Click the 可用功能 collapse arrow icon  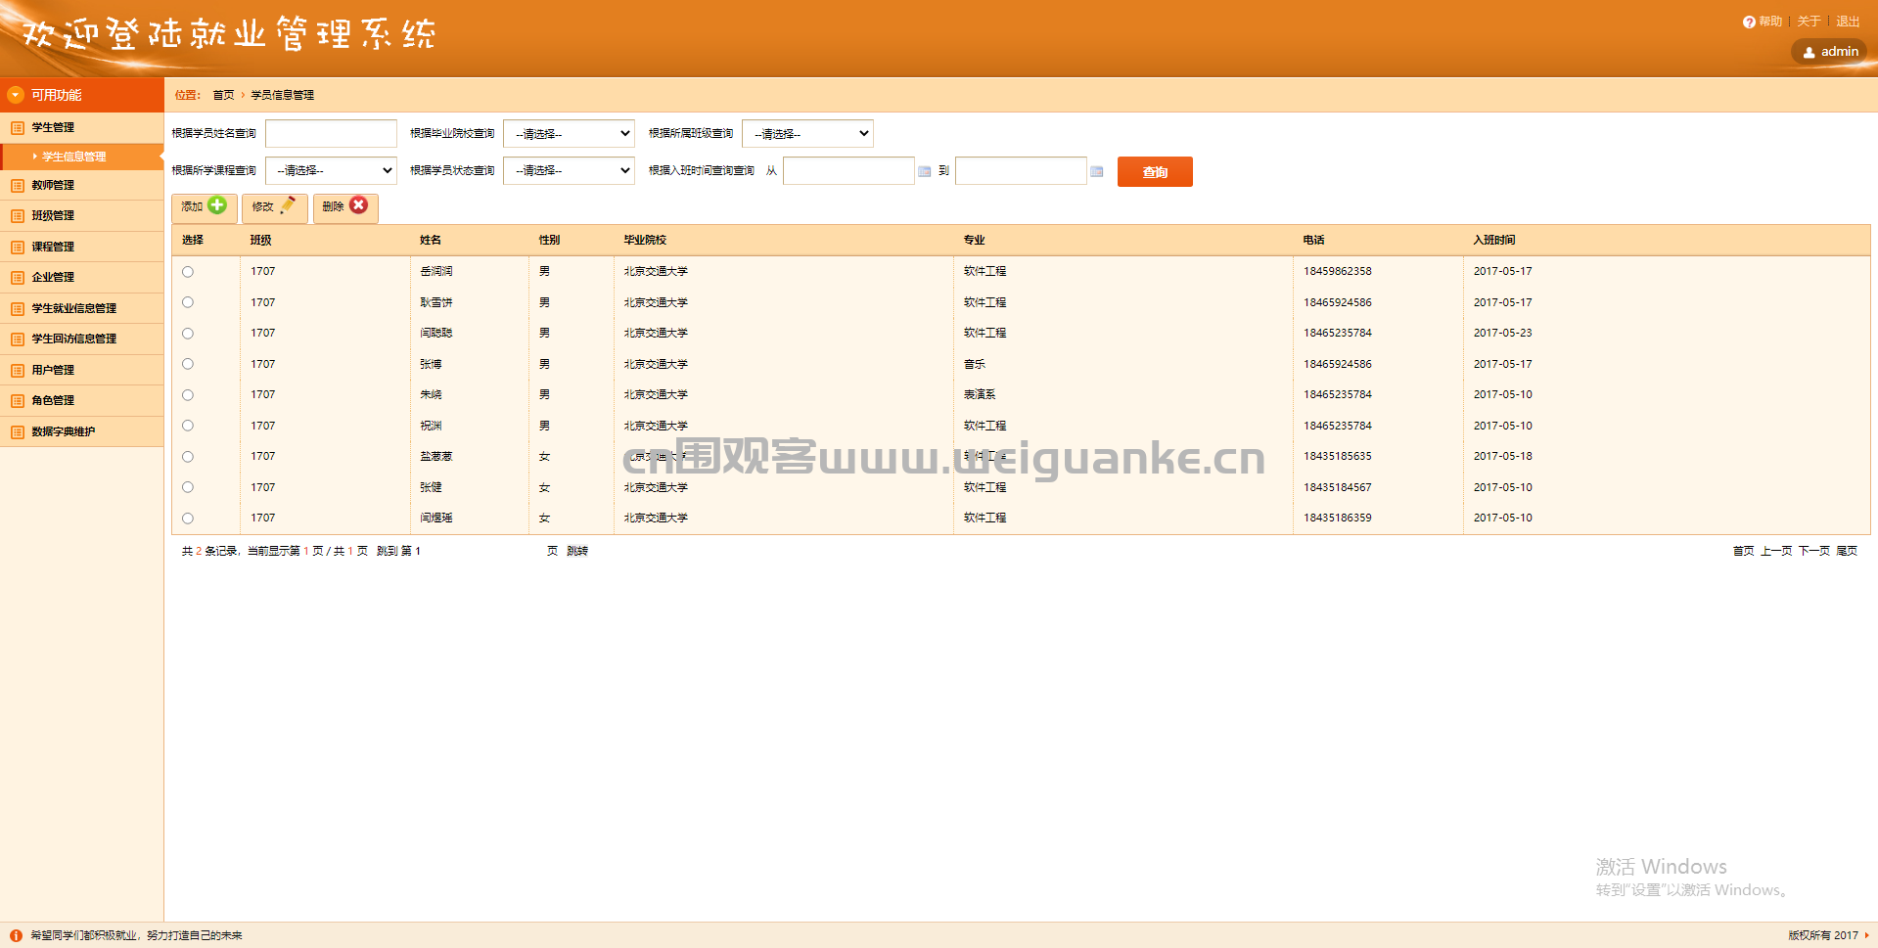16,95
